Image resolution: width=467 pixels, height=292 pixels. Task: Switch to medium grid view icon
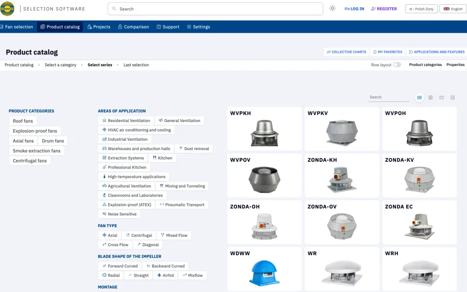coord(430,98)
